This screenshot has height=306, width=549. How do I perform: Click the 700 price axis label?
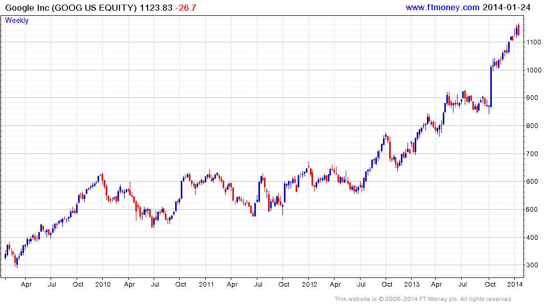(532, 154)
